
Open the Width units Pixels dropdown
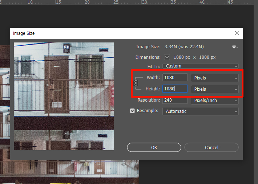214,78
